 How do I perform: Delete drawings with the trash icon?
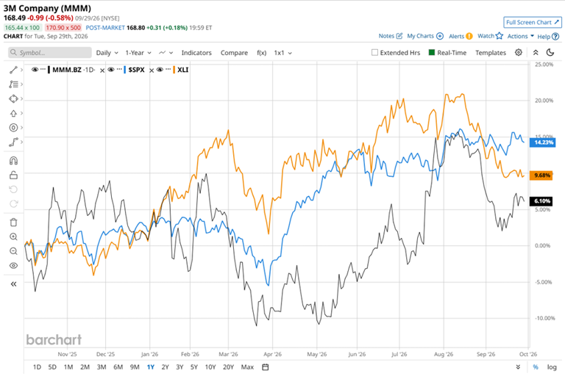pyautogui.click(x=13, y=223)
